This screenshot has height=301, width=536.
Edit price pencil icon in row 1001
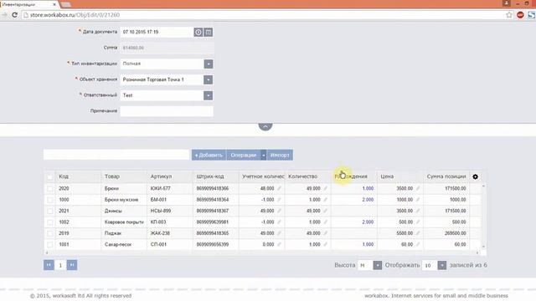coord(418,244)
